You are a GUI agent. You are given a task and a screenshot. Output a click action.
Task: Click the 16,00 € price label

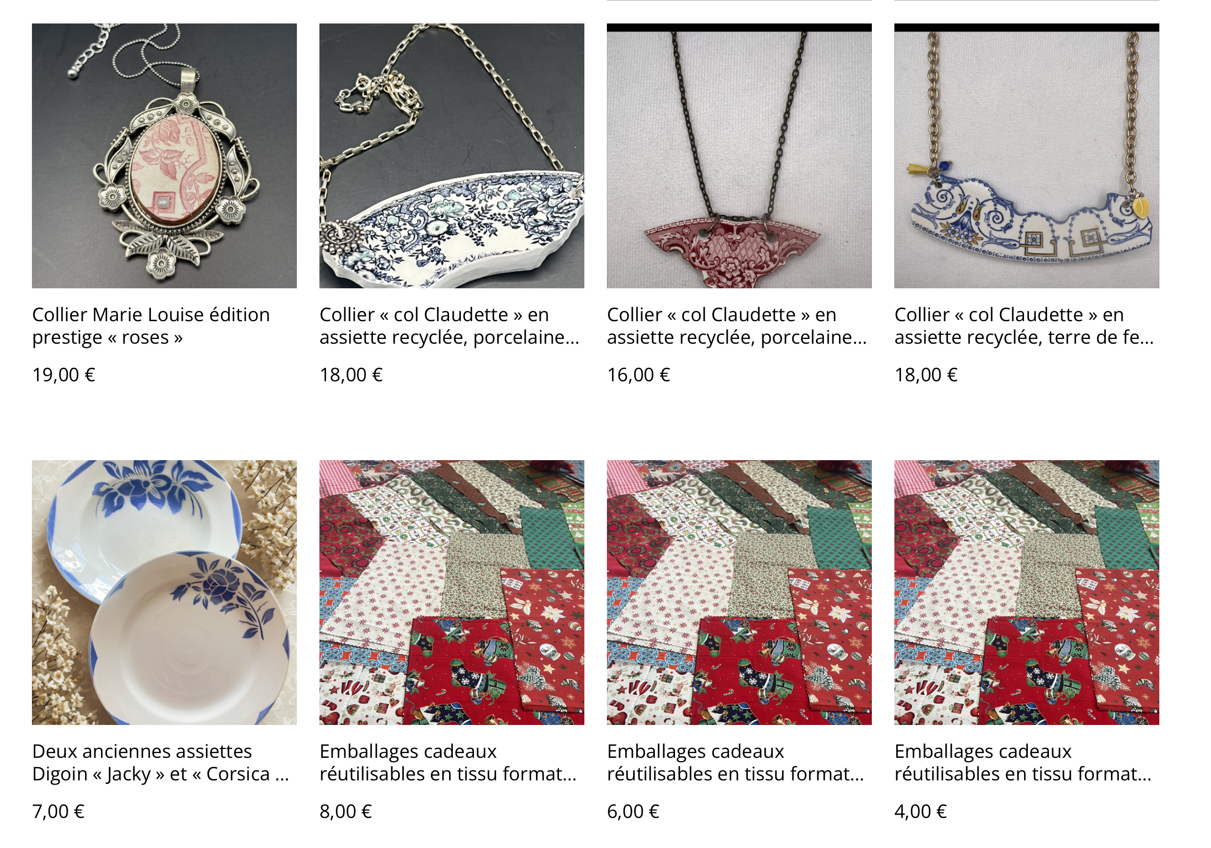639,375
